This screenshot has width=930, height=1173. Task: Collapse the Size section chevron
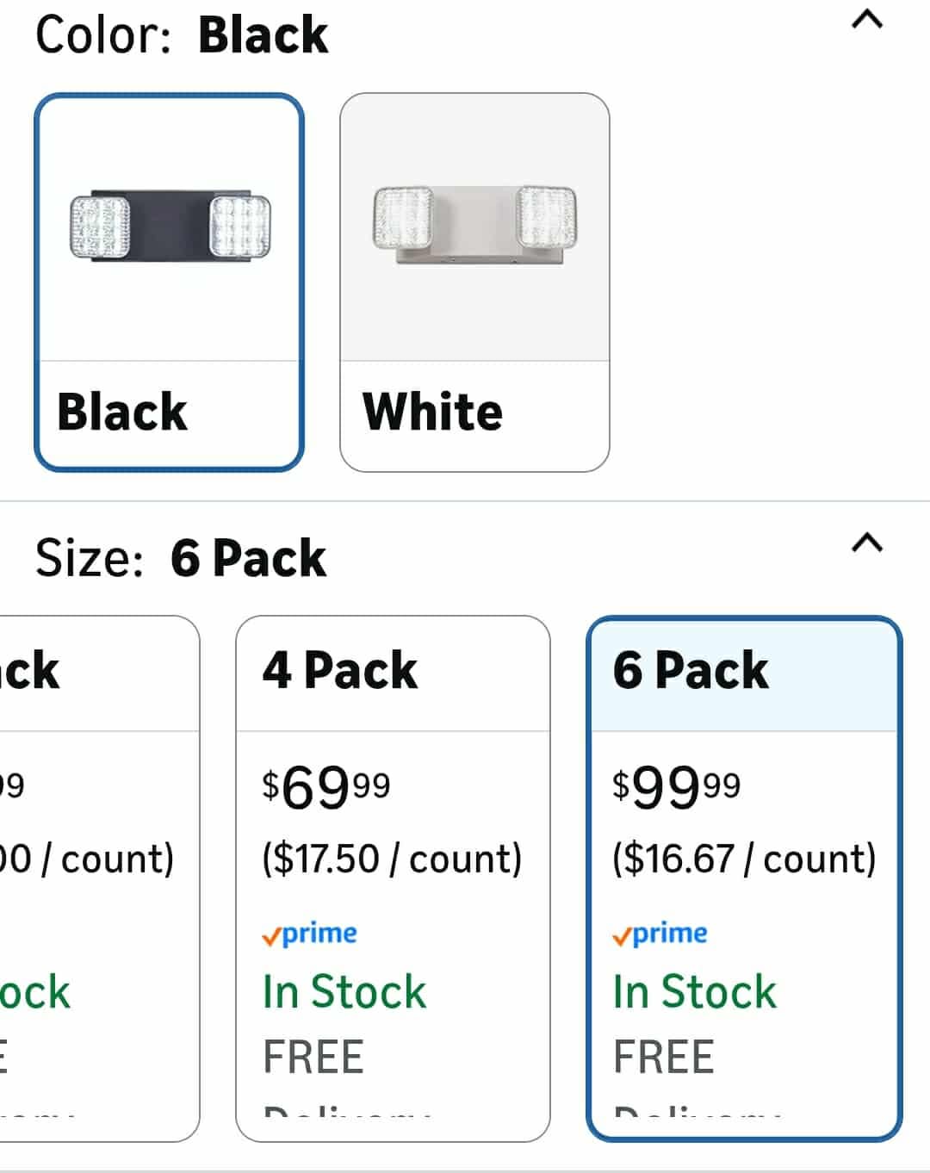point(867,542)
